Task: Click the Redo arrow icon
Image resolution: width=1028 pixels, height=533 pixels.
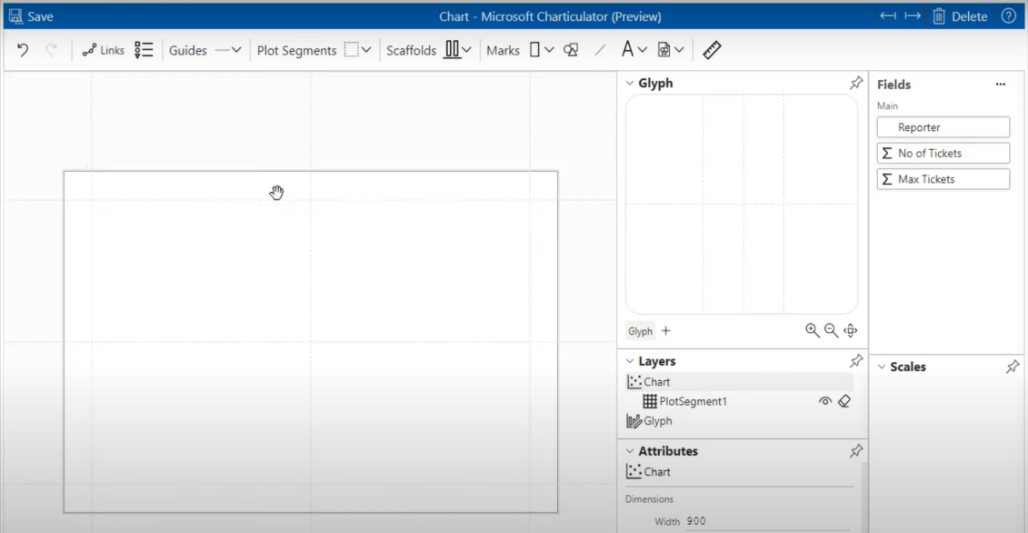Action: (x=51, y=50)
